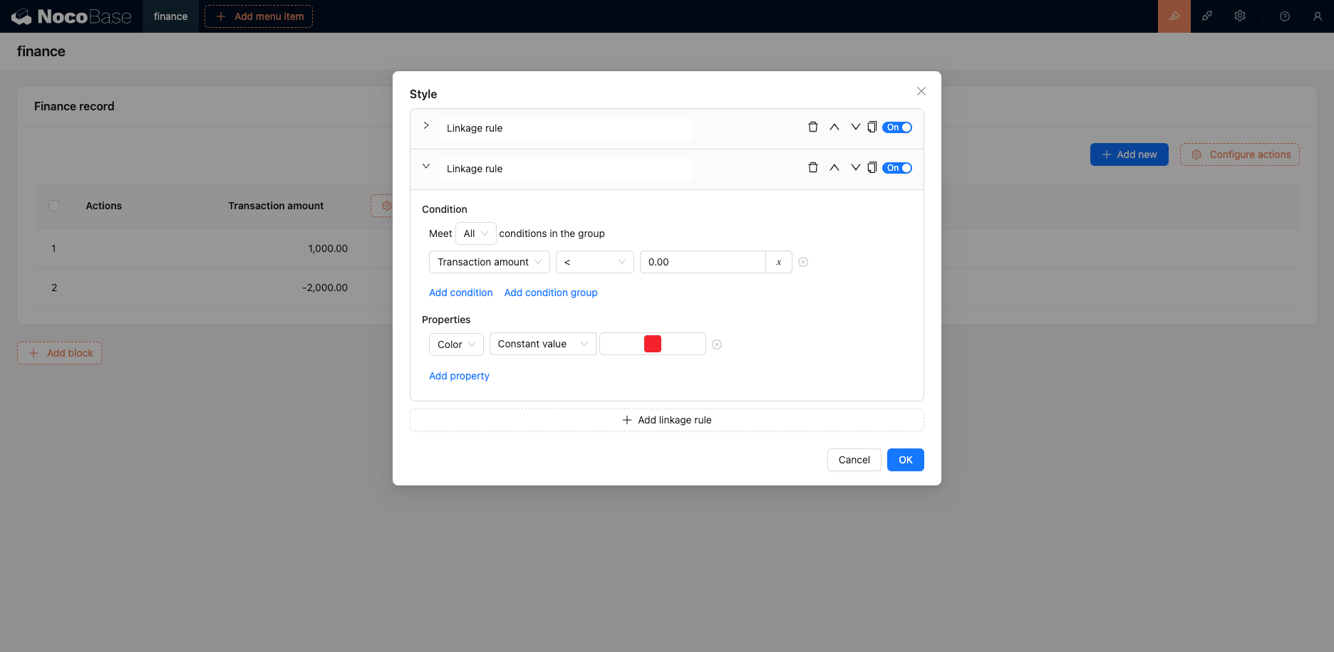Disable the second linkage rule switch
Viewport: 1334px width, 652px height.
point(897,168)
